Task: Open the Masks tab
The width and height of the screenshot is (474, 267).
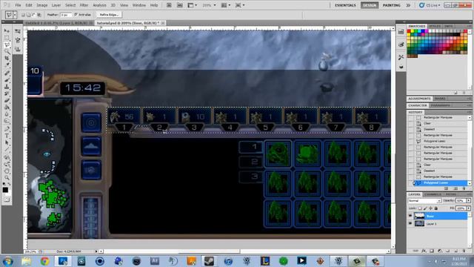Action: (x=440, y=99)
